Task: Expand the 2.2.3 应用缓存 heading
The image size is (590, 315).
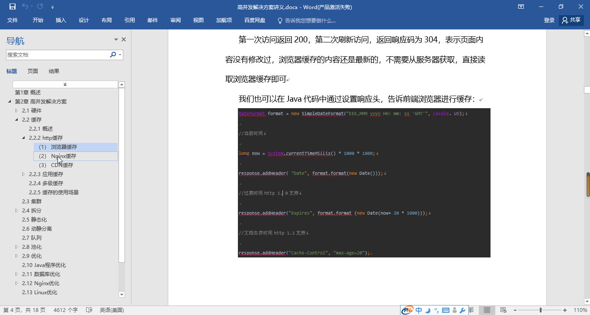Action: (24, 174)
